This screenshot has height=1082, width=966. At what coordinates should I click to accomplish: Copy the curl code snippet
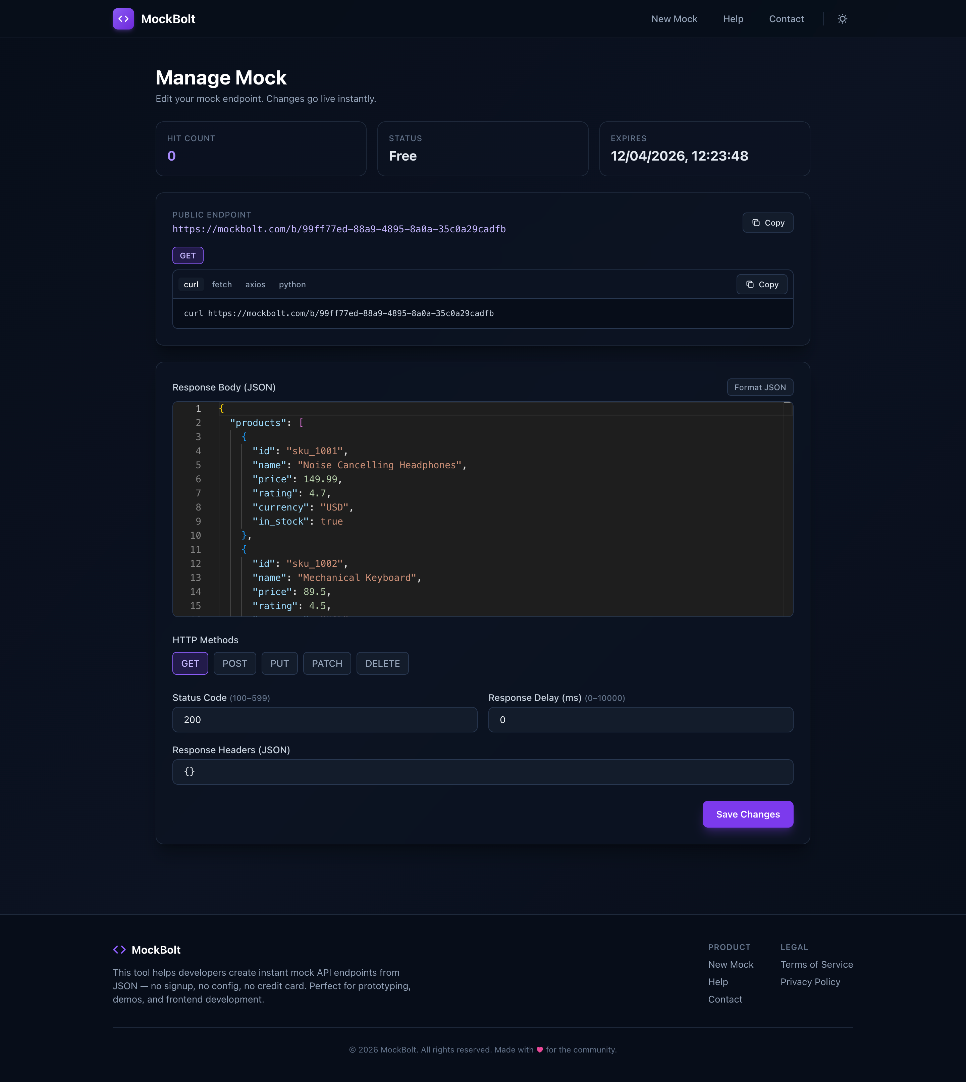(762, 284)
